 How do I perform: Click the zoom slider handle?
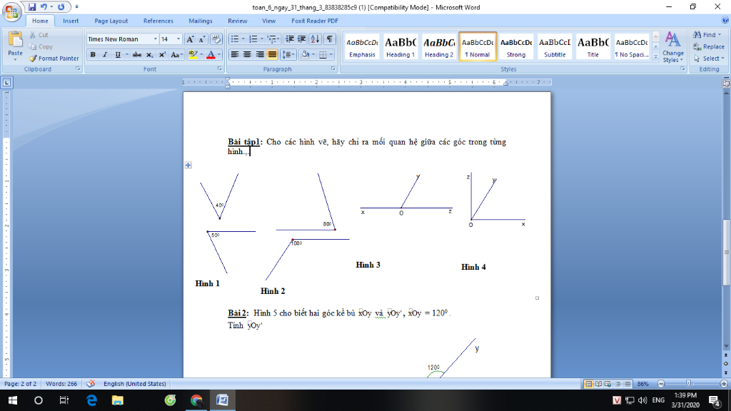click(x=689, y=383)
